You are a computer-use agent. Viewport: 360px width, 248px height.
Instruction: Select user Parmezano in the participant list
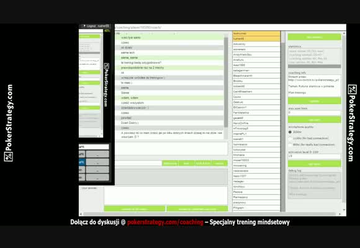click(256, 197)
